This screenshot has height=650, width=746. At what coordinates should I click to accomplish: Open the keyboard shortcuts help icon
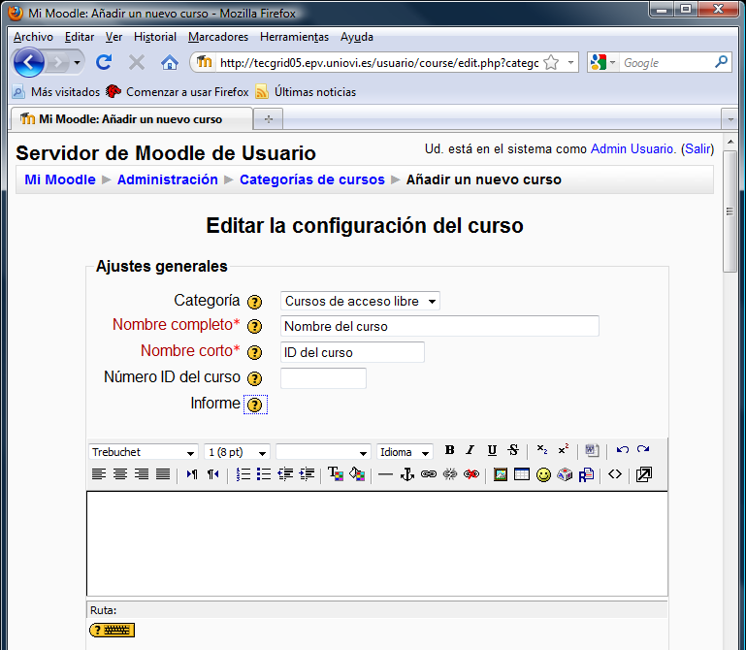112,630
